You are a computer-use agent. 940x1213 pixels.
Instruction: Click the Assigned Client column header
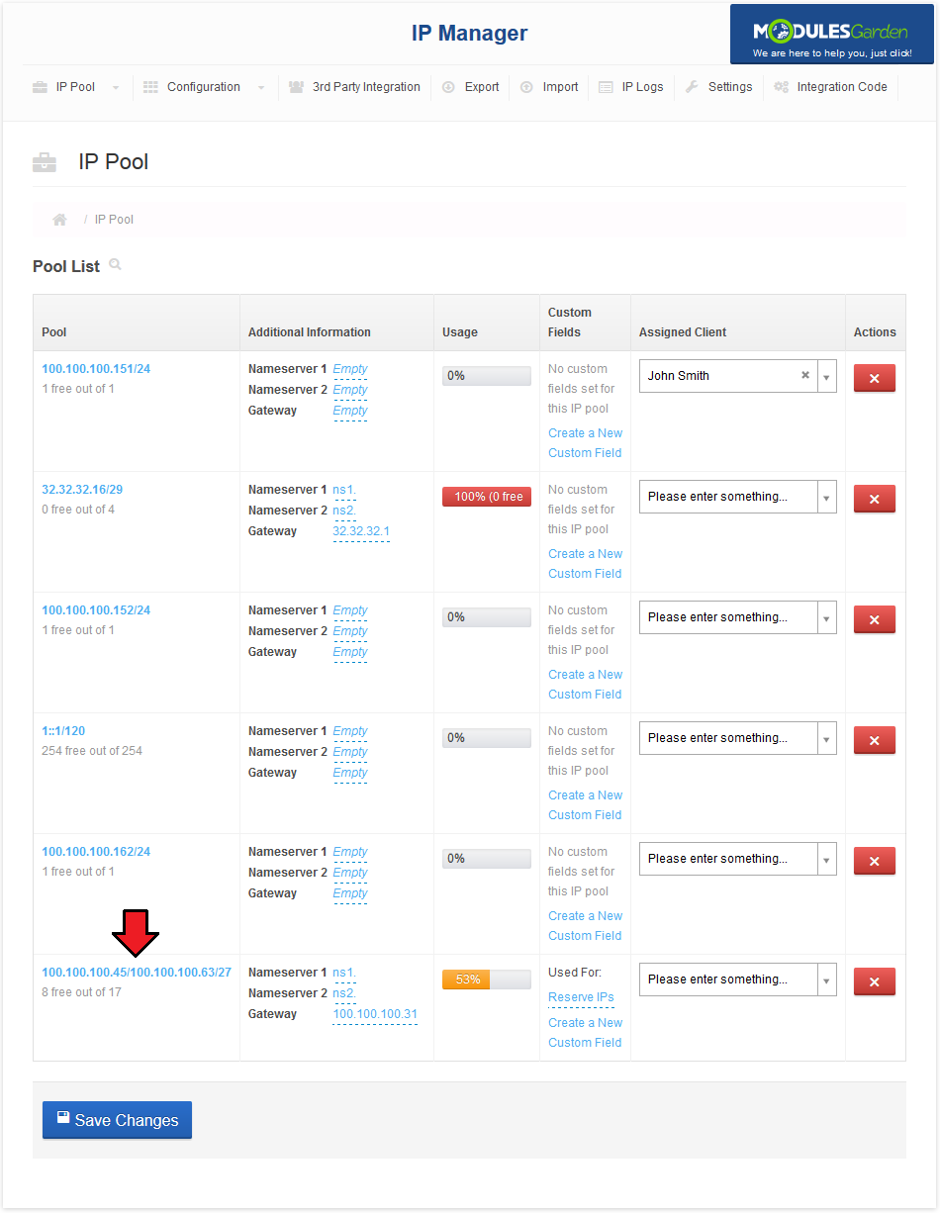click(x=683, y=332)
